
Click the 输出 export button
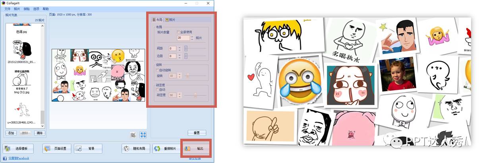click(196, 149)
